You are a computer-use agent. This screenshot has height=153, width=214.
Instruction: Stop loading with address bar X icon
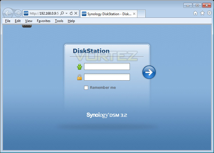coord(76,13)
